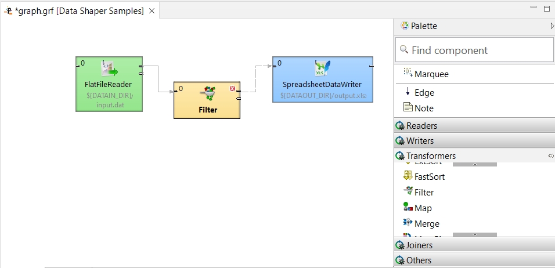The image size is (555, 268).
Task: Pick Filter from Transformers palette
Action: [419, 192]
